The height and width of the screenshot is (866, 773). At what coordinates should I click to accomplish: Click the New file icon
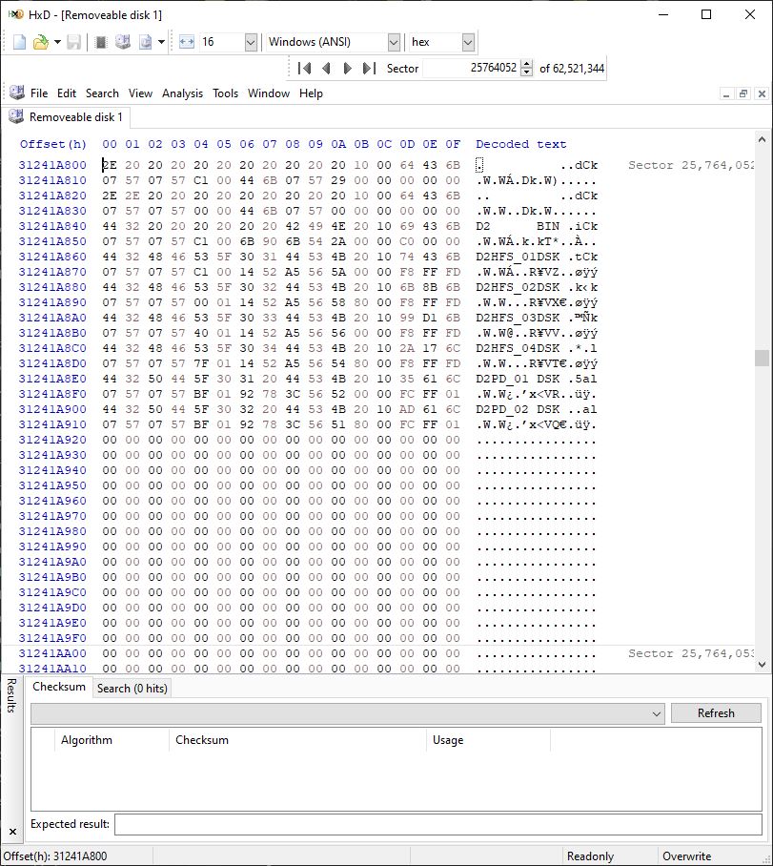[19, 42]
